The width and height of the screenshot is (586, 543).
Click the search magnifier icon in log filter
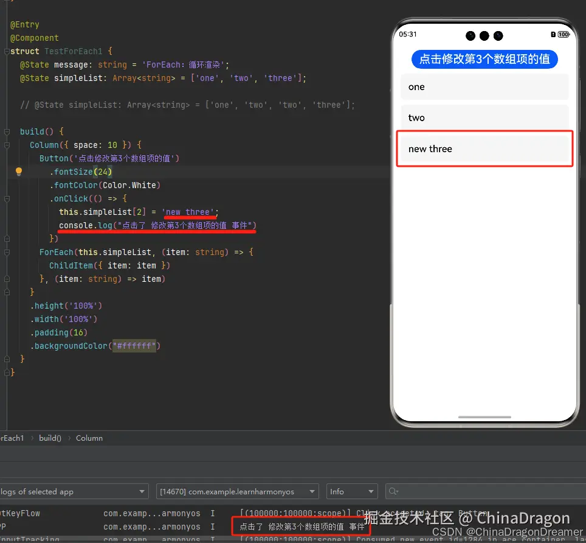(393, 491)
